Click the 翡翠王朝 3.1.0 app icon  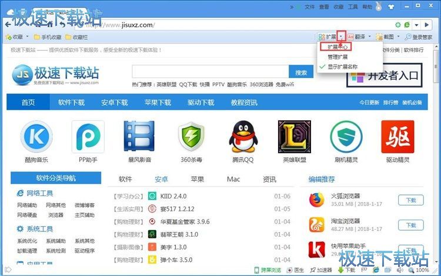coord(152,234)
